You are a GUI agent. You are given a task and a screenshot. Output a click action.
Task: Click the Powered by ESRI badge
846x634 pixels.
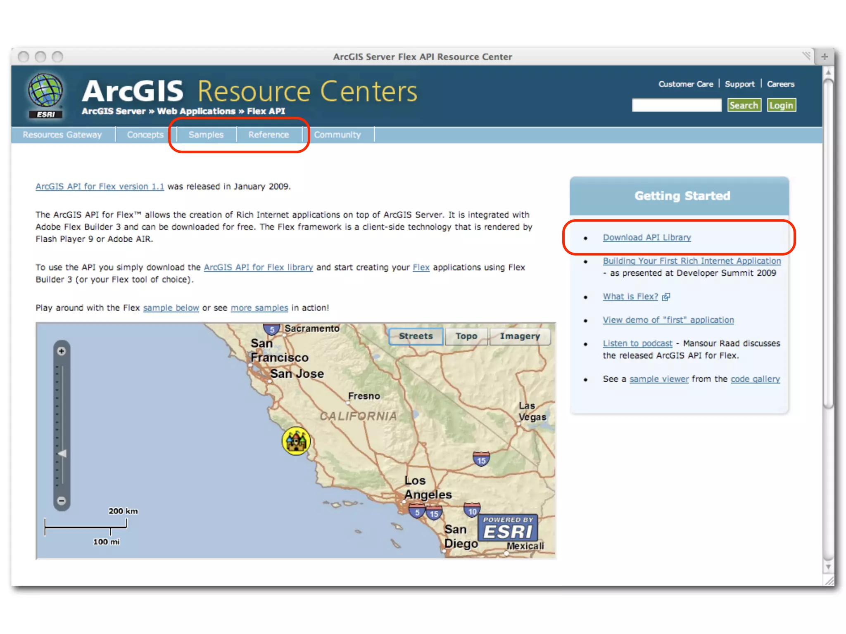508,528
